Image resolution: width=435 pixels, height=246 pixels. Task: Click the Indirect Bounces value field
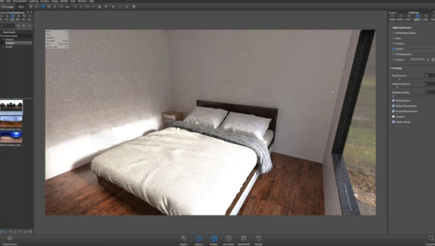(430, 84)
